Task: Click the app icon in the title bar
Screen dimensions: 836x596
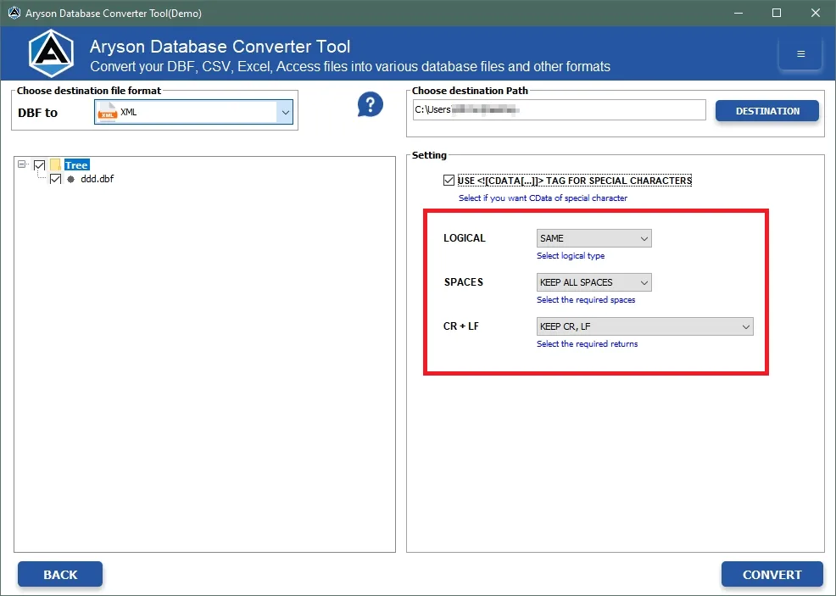Action: pyautogui.click(x=14, y=13)
